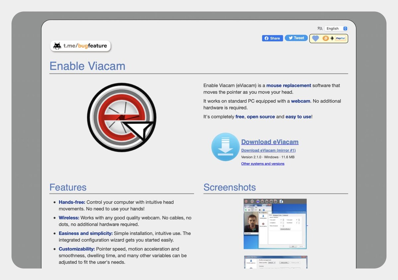This screenshot has height=280, width=398.
Task: Donate using the Bitcoin icon
Action: (x=326, y=38)
